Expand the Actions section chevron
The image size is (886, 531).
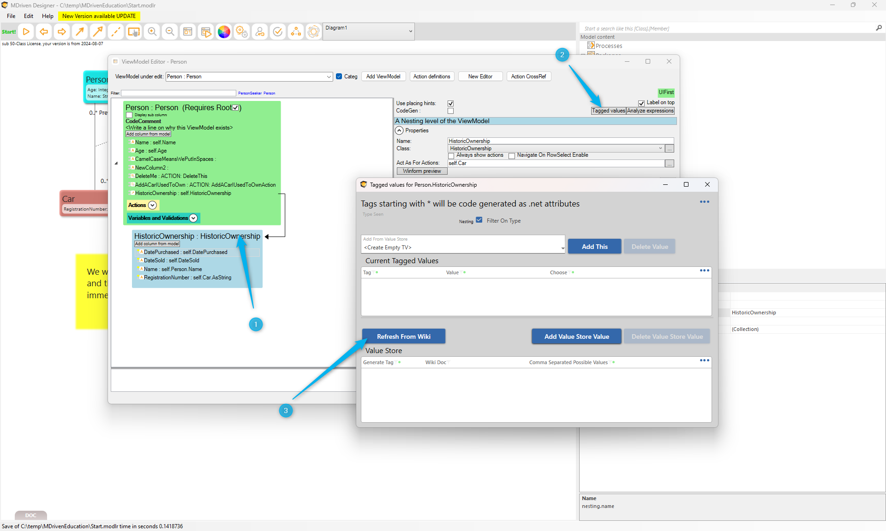[x=152, y=205]
